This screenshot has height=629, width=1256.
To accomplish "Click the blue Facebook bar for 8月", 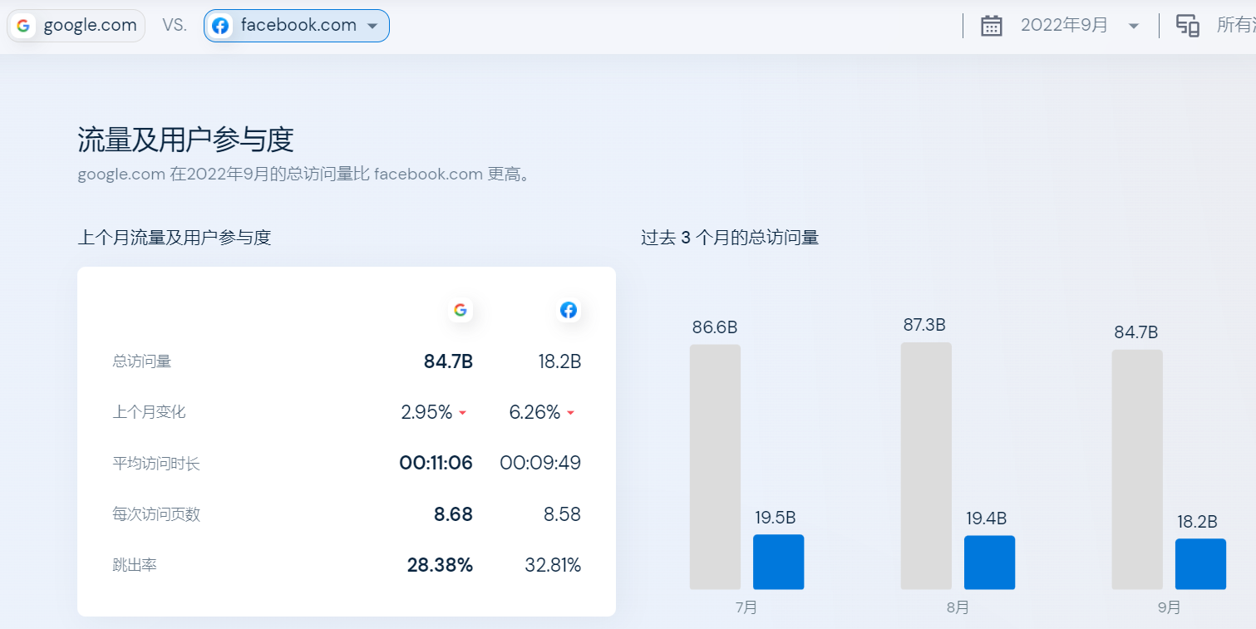I will [x=989, y=563].
